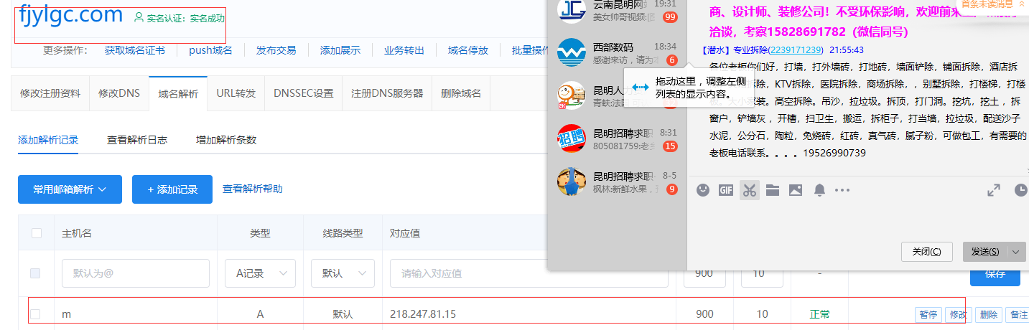The image size is (1029, 330).
Task: Select the scissors screenshot tool
Action: [x=750, y=190]
